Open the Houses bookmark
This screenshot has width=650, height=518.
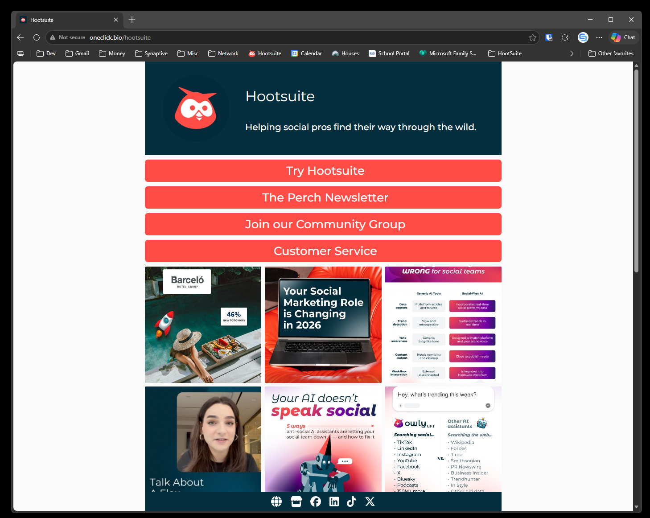coord(345,53)
